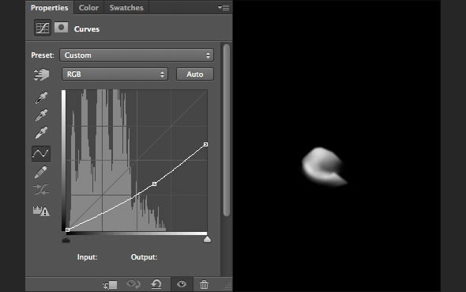466x292 pixels.
Task: Click the histogram recalculate warning icon
Action: [41, 210]
